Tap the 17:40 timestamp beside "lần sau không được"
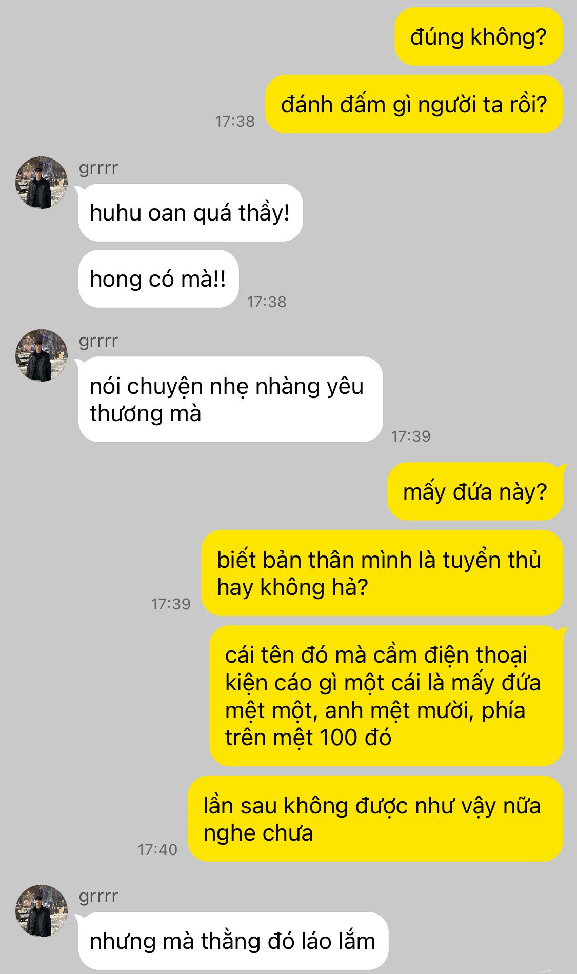Viewport: 577px width, 974px height. tap(157, 850)
